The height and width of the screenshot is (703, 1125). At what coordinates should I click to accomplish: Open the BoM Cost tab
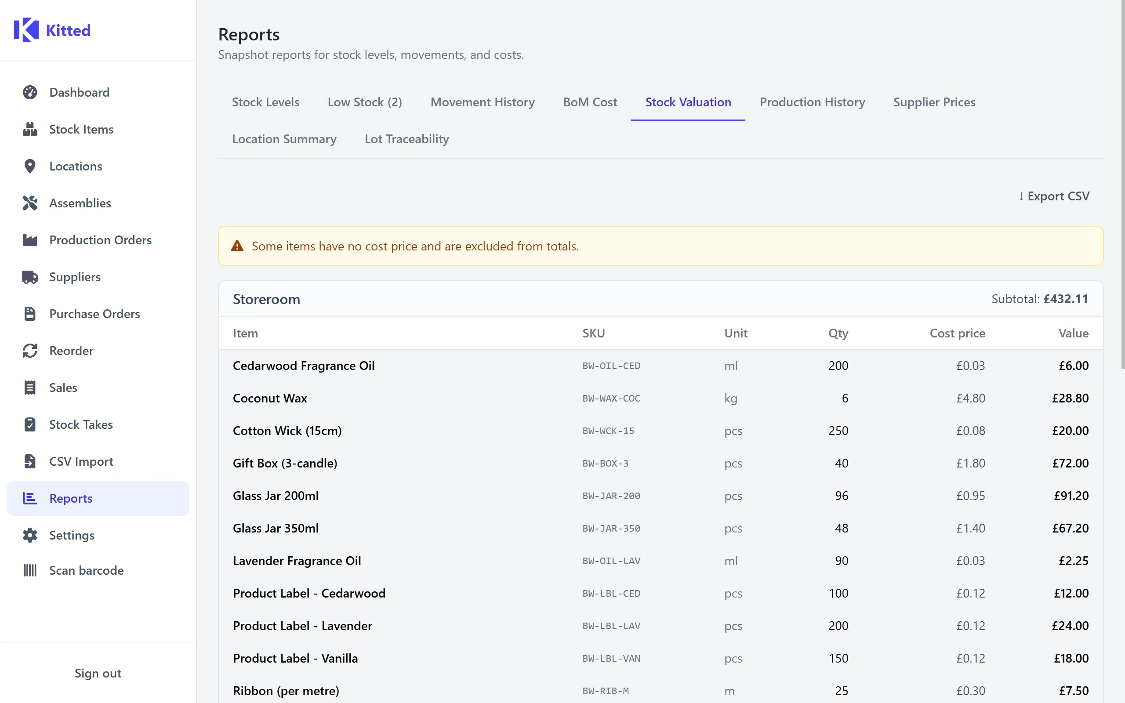pos(590,102)
